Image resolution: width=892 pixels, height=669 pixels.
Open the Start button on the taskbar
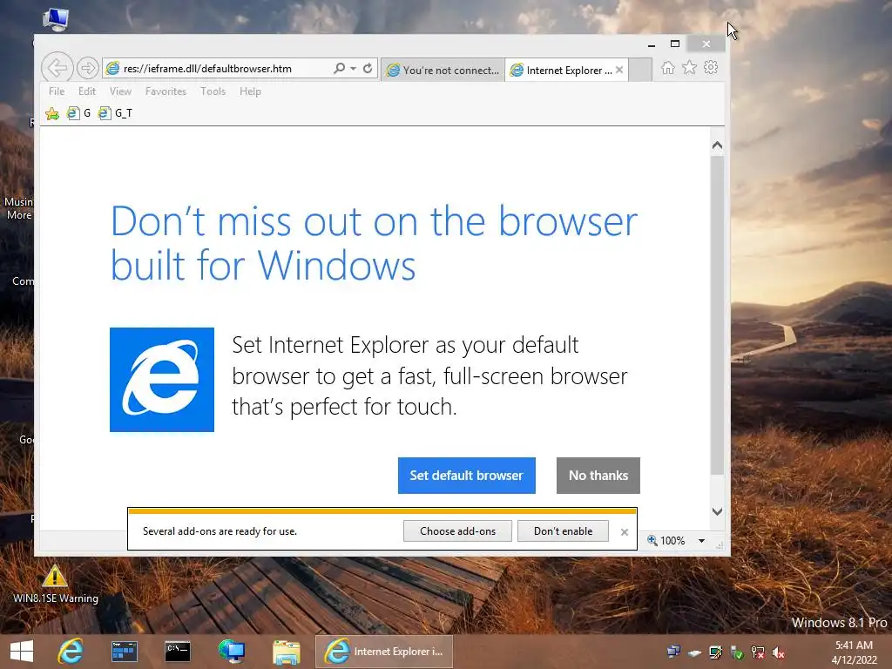22,652
